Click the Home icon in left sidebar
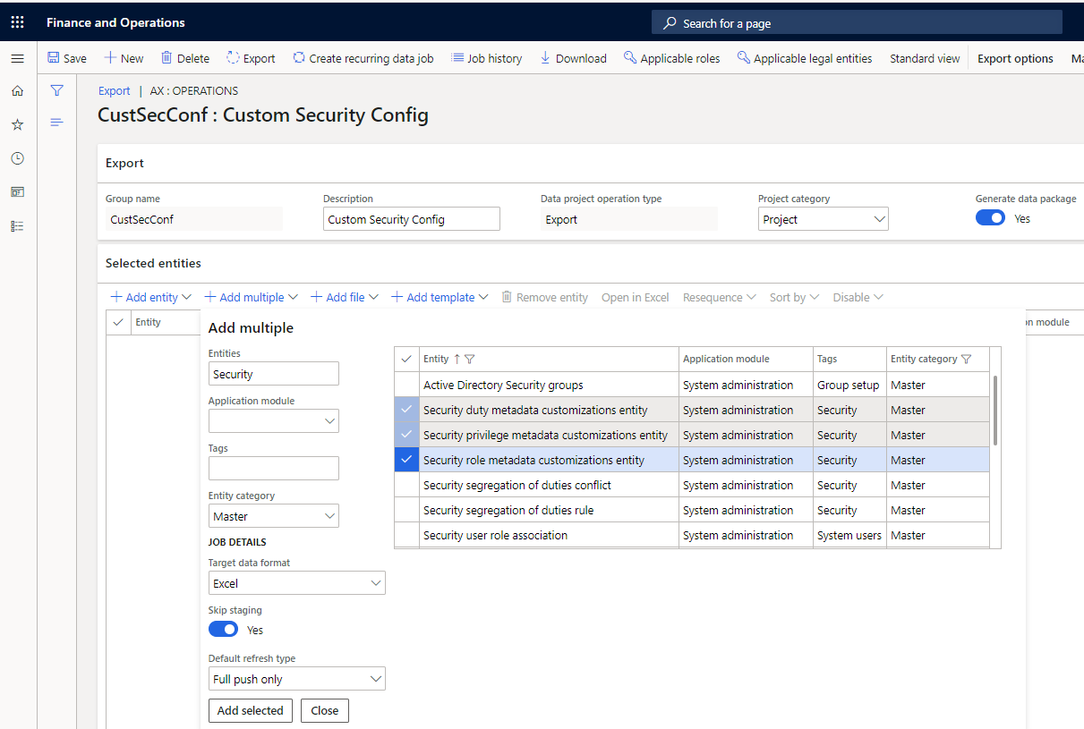The width and height of the screenshot is (1084, 729). tap(17, 90)
